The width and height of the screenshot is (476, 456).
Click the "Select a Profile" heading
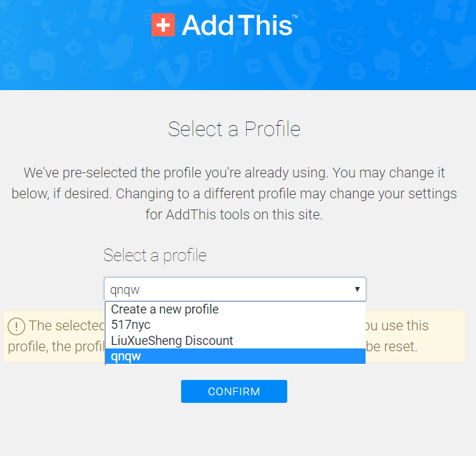tap(234, 129)
